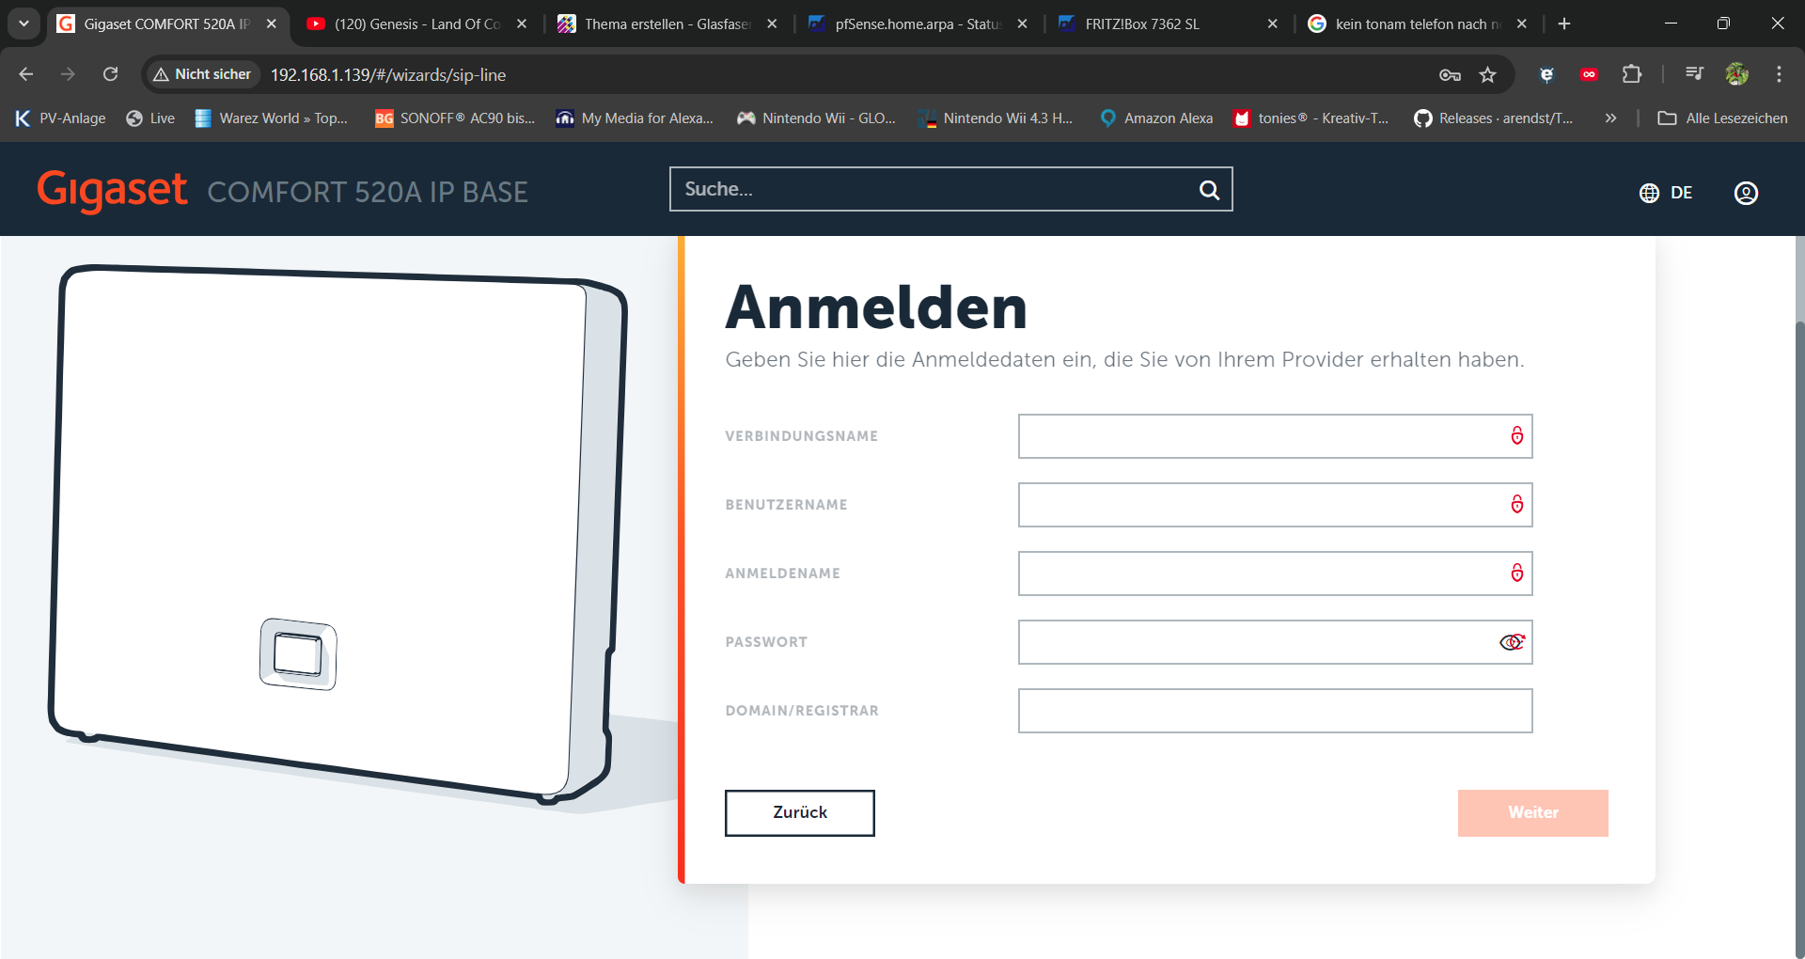Bookmark this page with star icon
The image size is (1805, 959).
(x=1487, y=75)
